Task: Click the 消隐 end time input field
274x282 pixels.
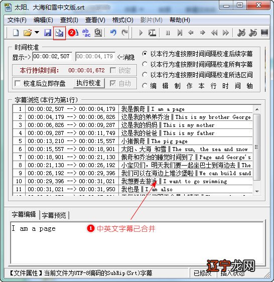Action: pyautogui.click(x=95, y=57)
